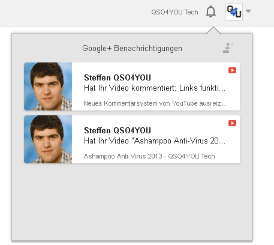Image resolution: width=274 pixels, height=245 pixels.
Task: Open the Q4U account avatar
Action: [234, 11]
